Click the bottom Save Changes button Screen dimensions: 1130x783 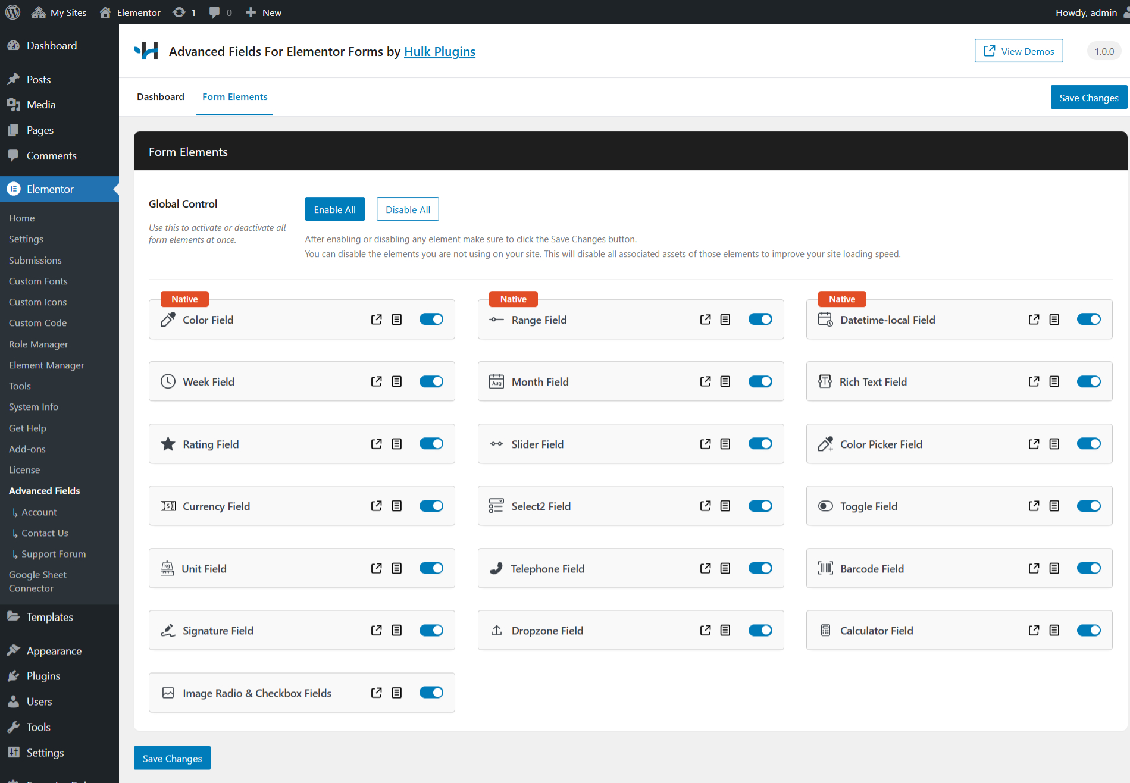click(172, 758)
